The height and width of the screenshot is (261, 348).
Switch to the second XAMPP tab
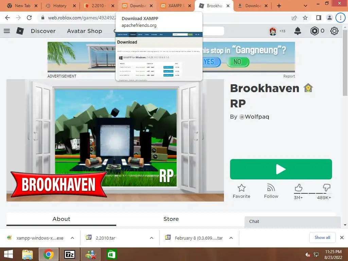tap(175, 6)
